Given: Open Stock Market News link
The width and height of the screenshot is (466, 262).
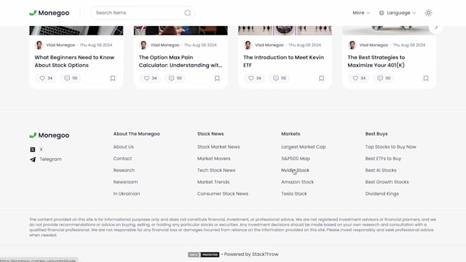Looking at the screenshot, I should click(219, 147).
